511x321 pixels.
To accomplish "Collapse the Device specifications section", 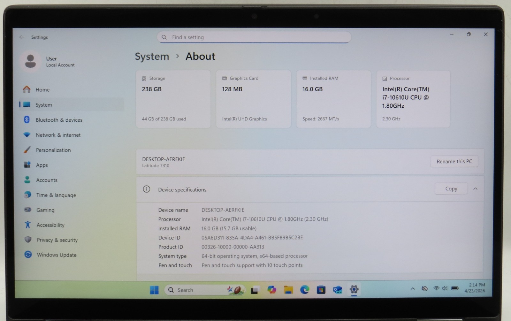I will point(475,189).
